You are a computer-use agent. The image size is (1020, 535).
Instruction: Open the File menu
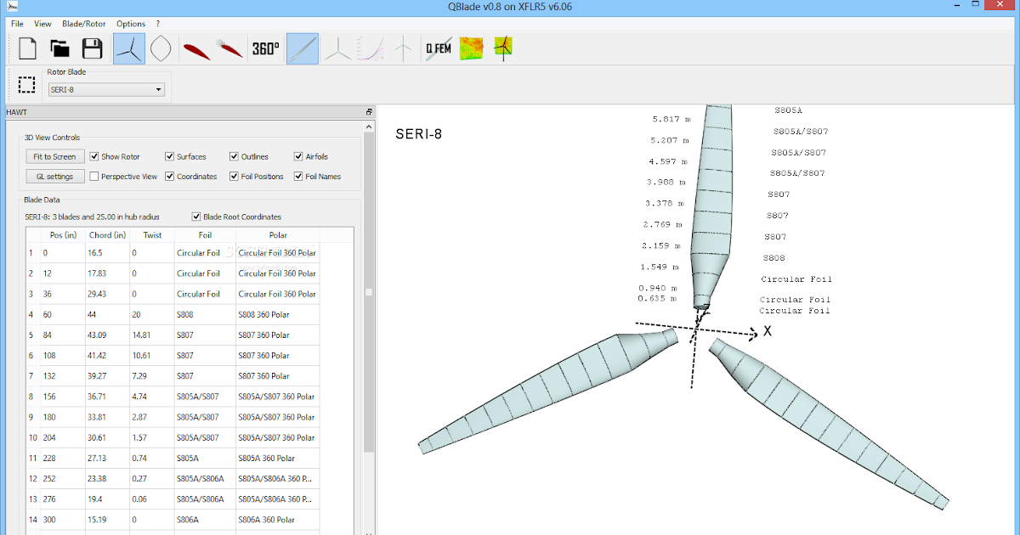(17, 24)
